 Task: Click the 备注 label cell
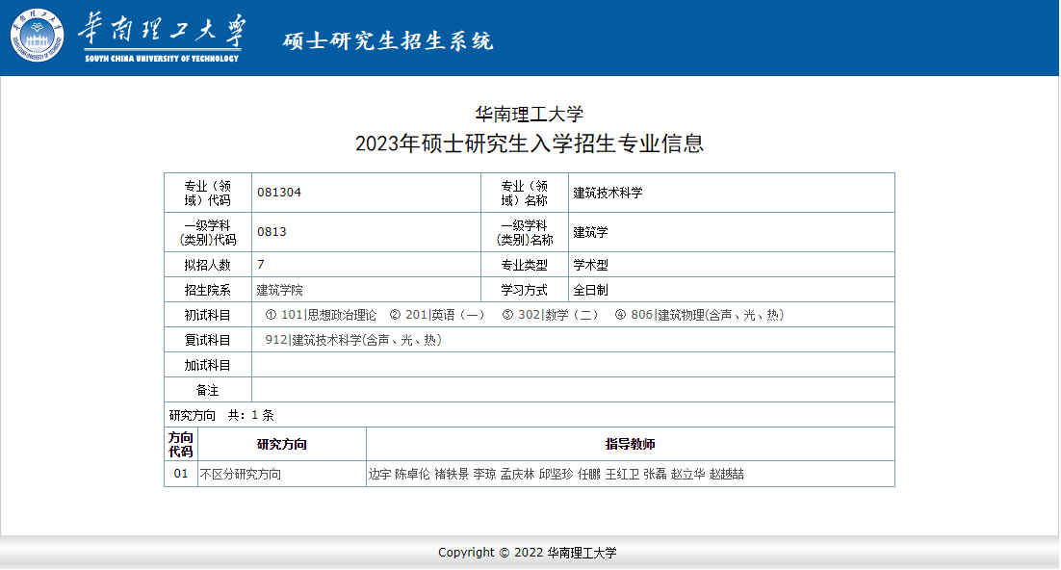click(x=208, y=390)
